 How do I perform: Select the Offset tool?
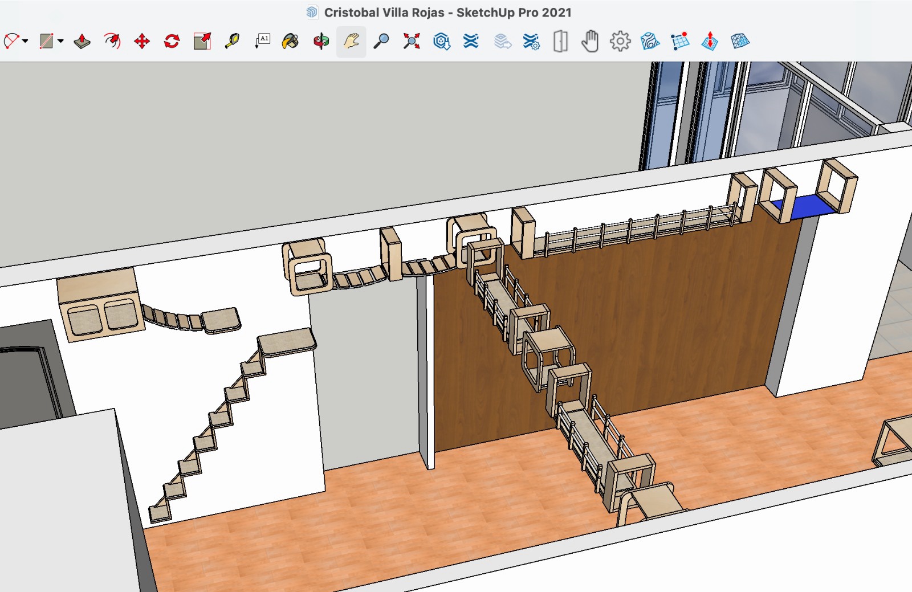coord(112,41)
